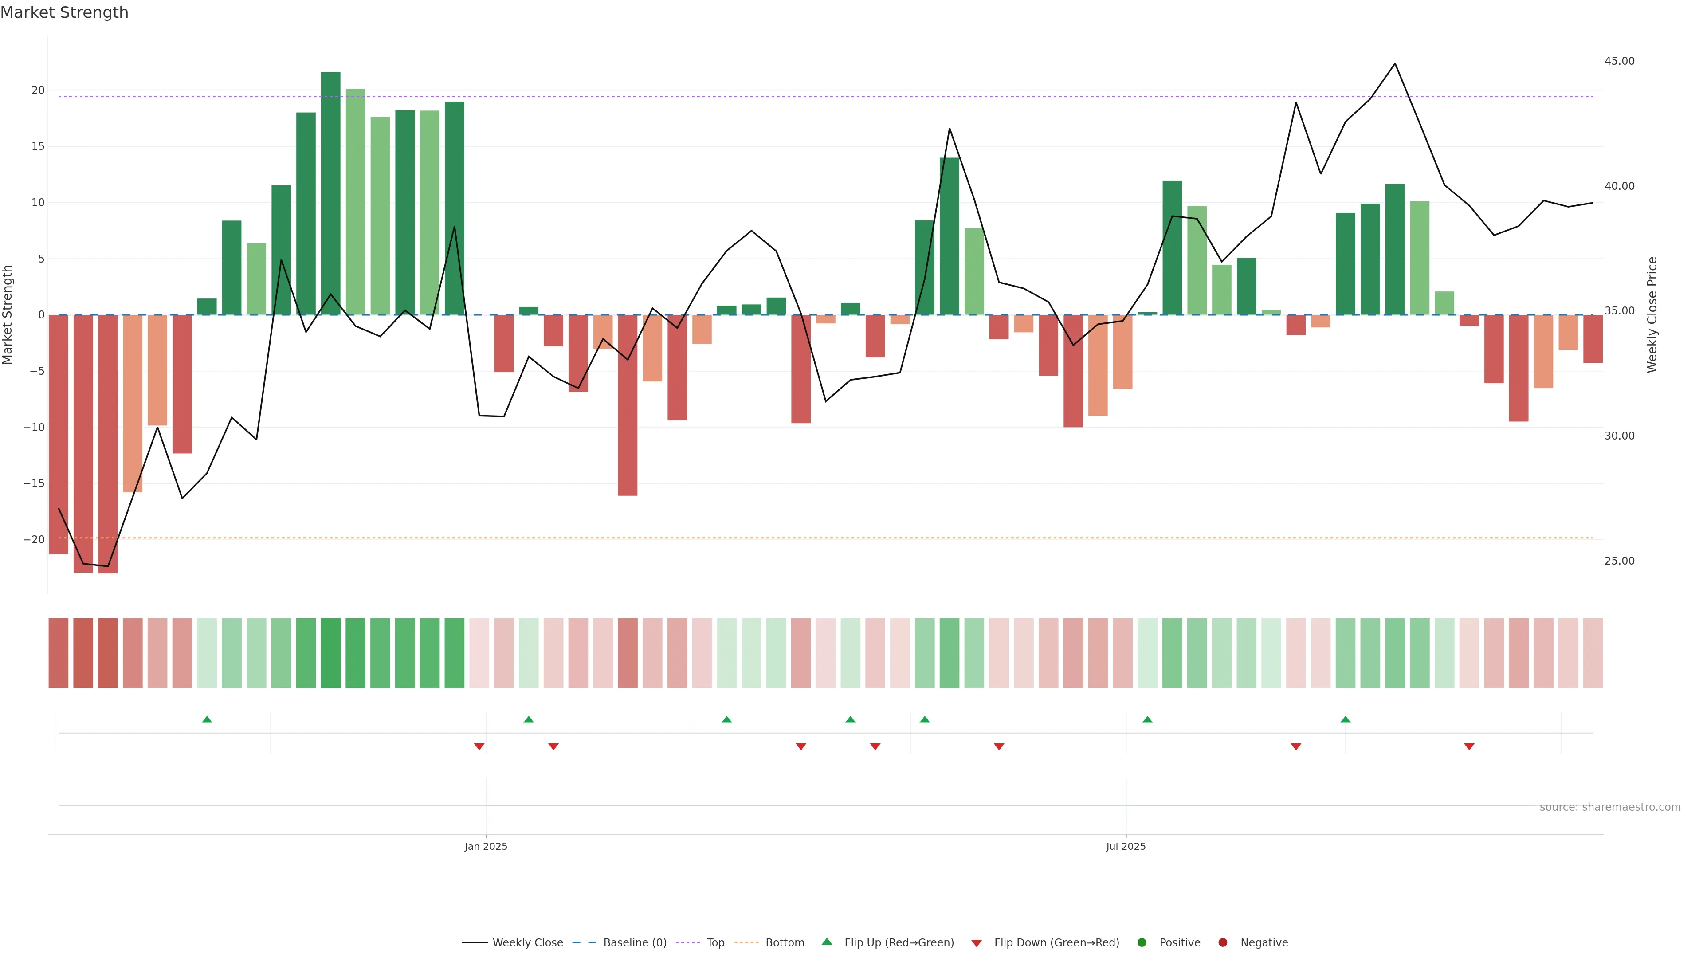The image size is (1703, 958).
Task: Click red triangle icon beside Flip Down legend
Action: (977, 943)
